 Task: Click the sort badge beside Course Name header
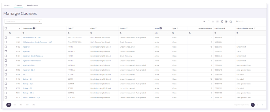[x=34, y=28]
